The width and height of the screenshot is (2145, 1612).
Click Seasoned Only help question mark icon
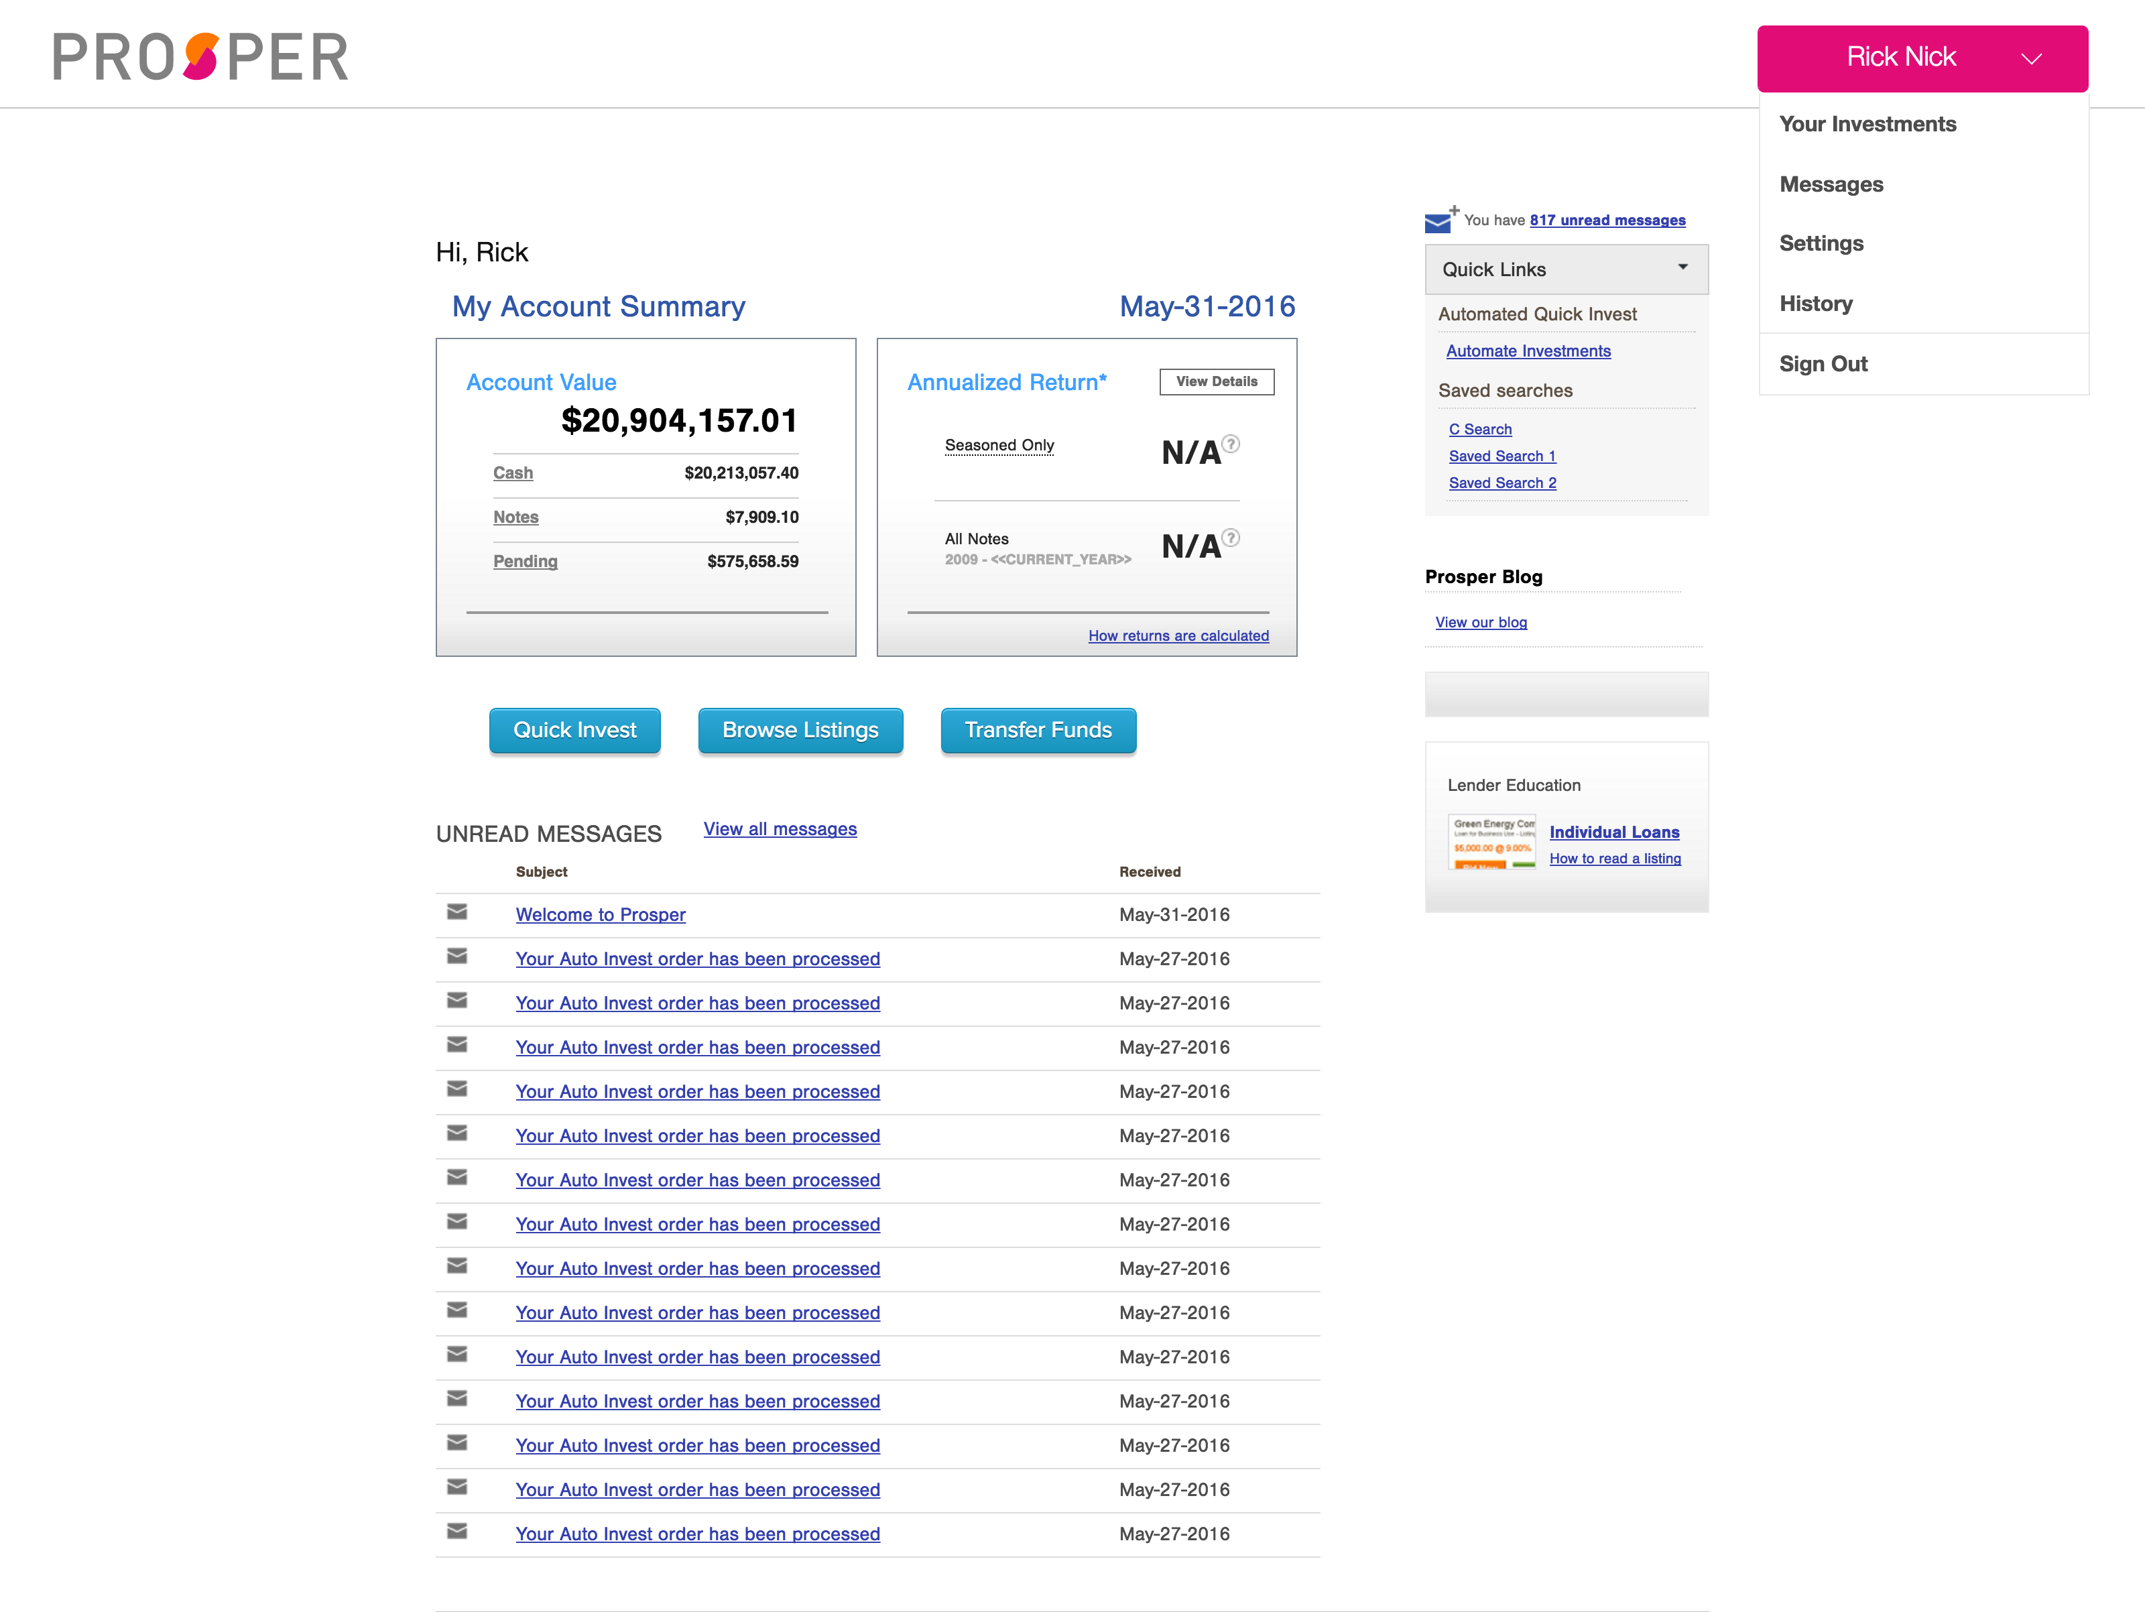tap(1231, 444)
